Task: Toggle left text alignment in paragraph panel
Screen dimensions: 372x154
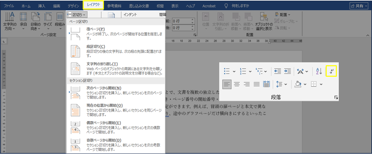Action: pyautogui.click(x=227, y=84)
